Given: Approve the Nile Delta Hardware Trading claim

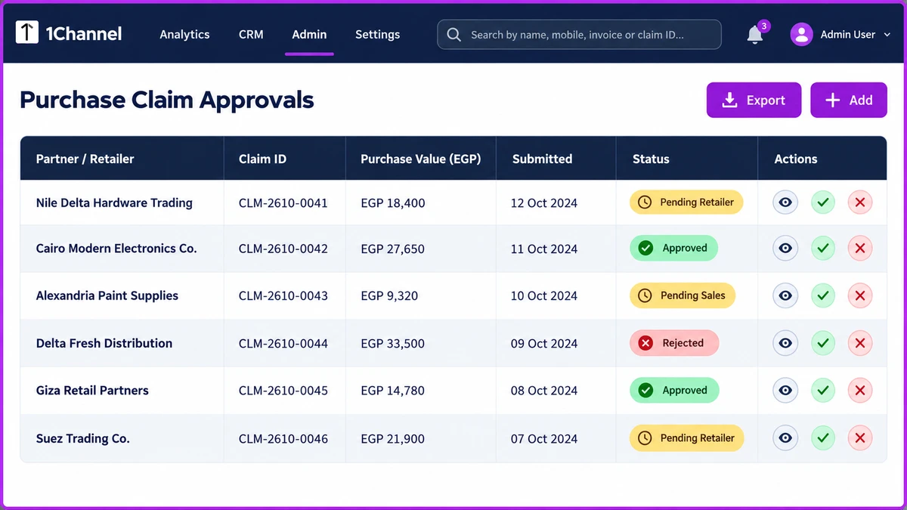Looking at the screenshot, I should click(x=823, y=202).
